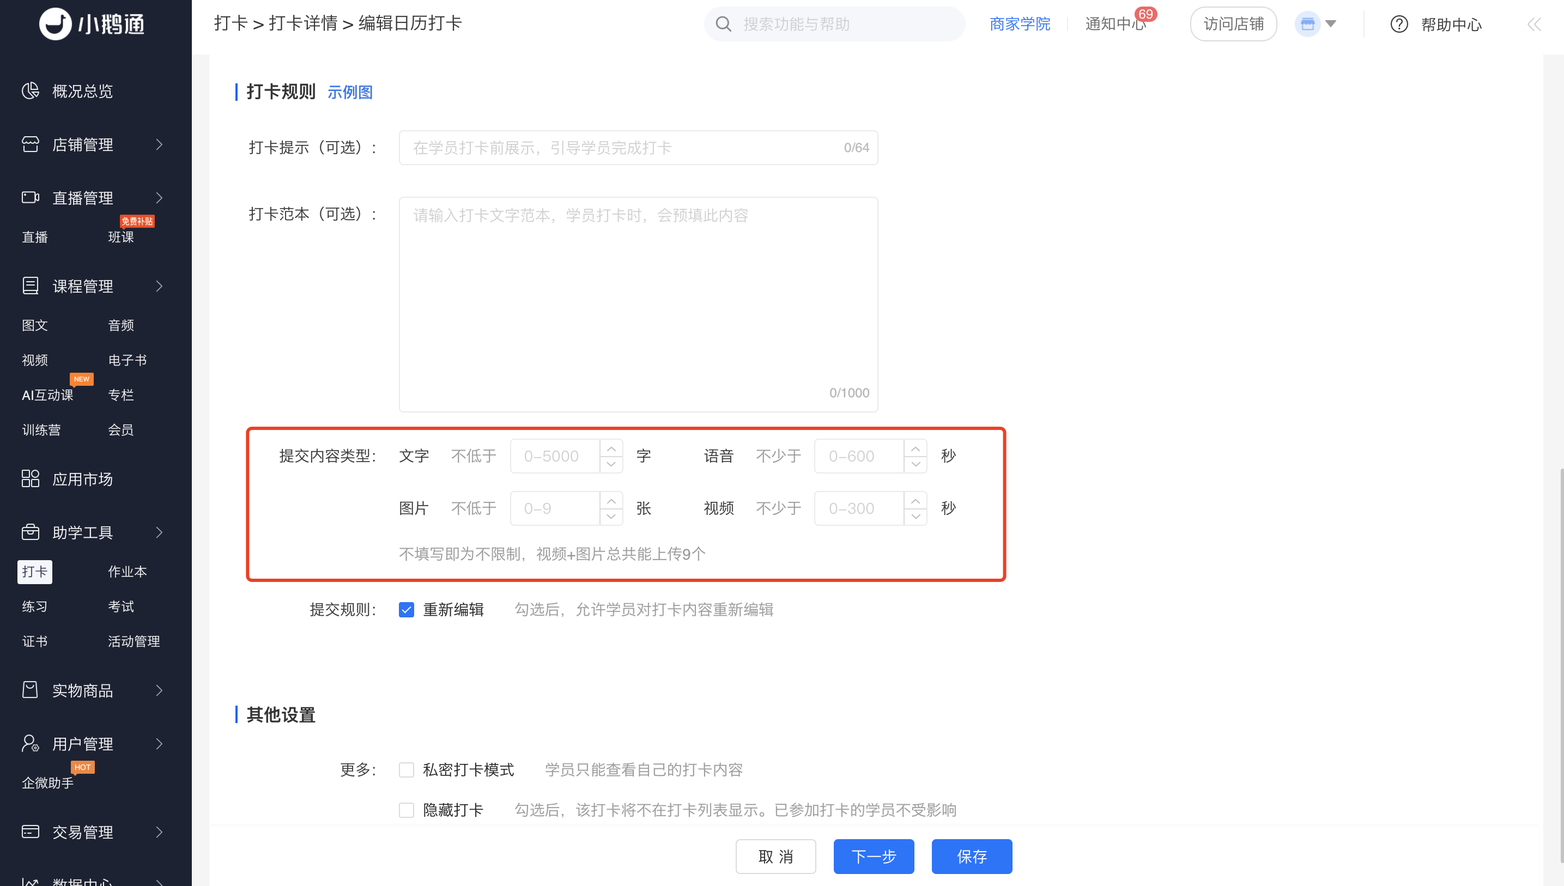Click the 69 notification badge
The width and height of the screenshot is (1564, 886).
1145,14
